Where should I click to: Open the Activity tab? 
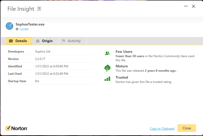point(73,41)
